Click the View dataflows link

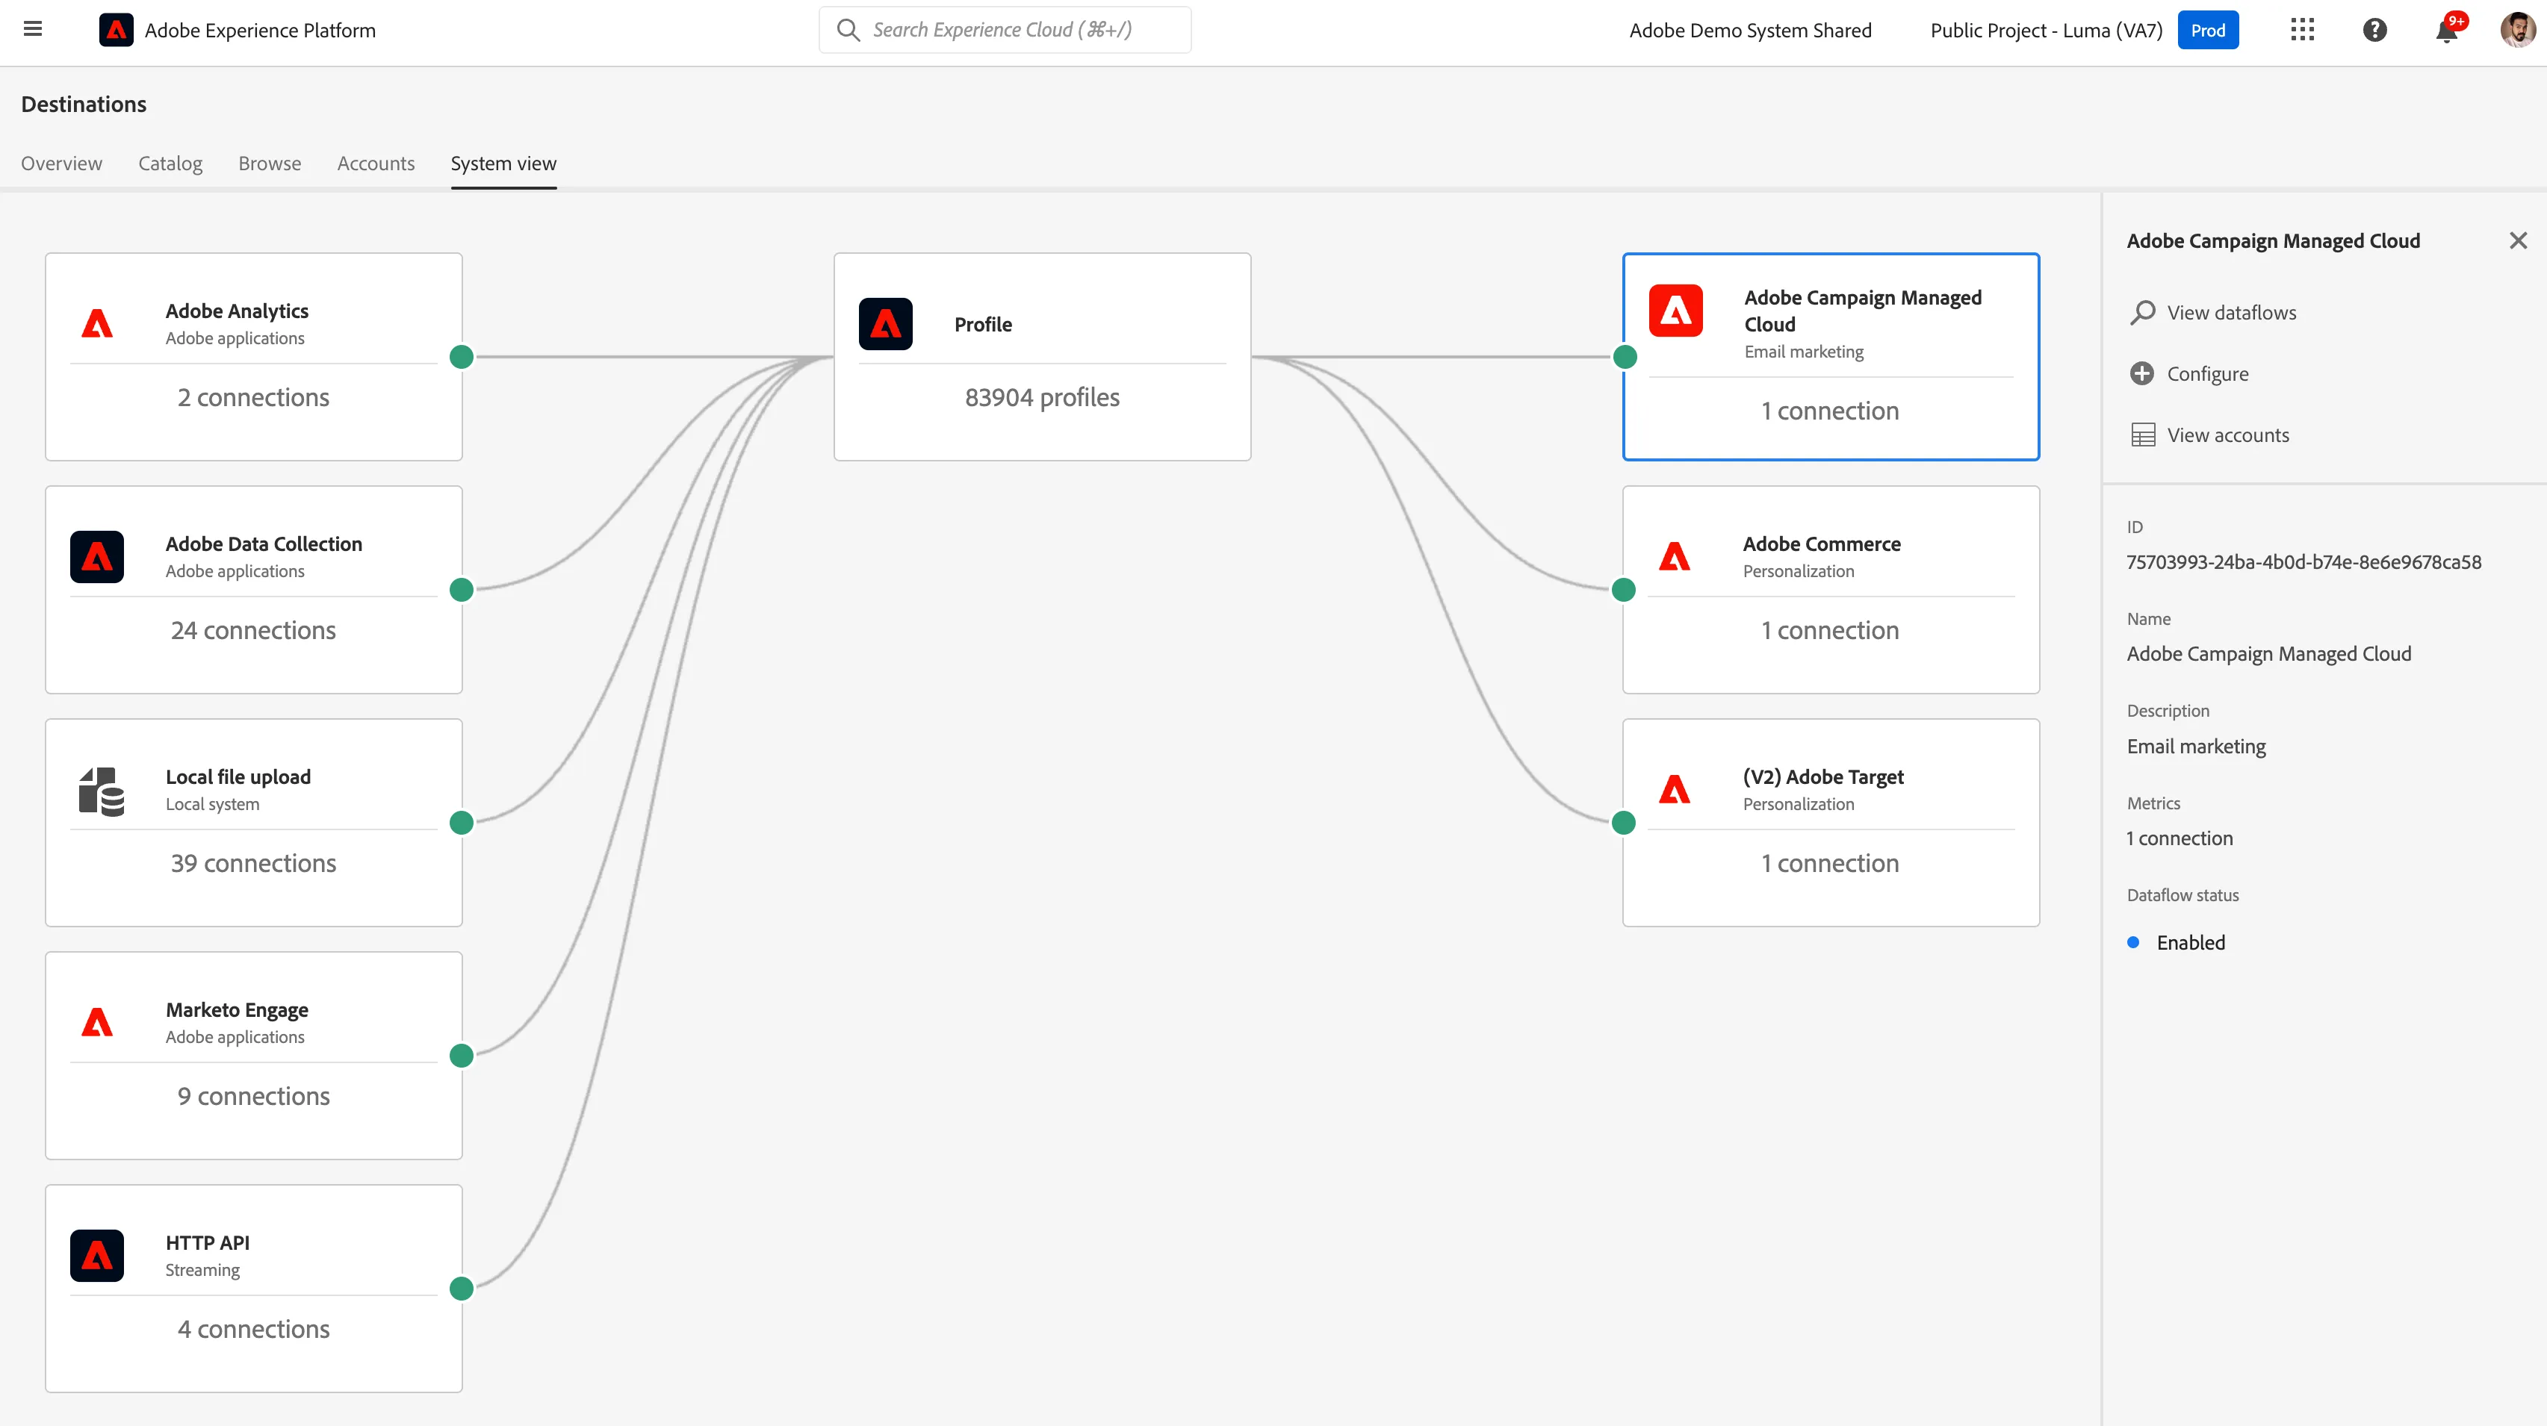click(x=2230, y=312)
